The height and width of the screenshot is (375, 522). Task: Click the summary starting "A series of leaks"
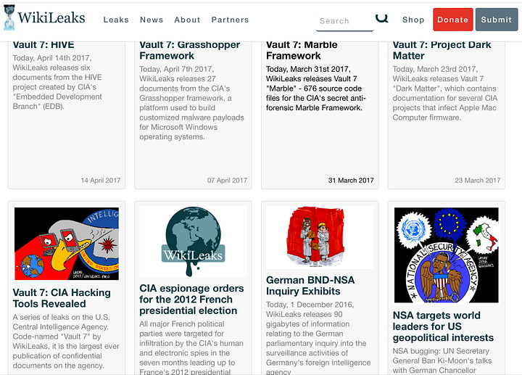[x=66, y=342]
